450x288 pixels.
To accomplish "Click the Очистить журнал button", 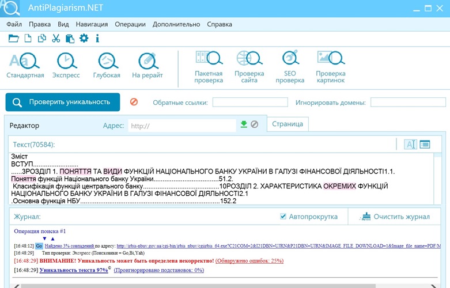I will pyautogui.click(x=395, y=217).
